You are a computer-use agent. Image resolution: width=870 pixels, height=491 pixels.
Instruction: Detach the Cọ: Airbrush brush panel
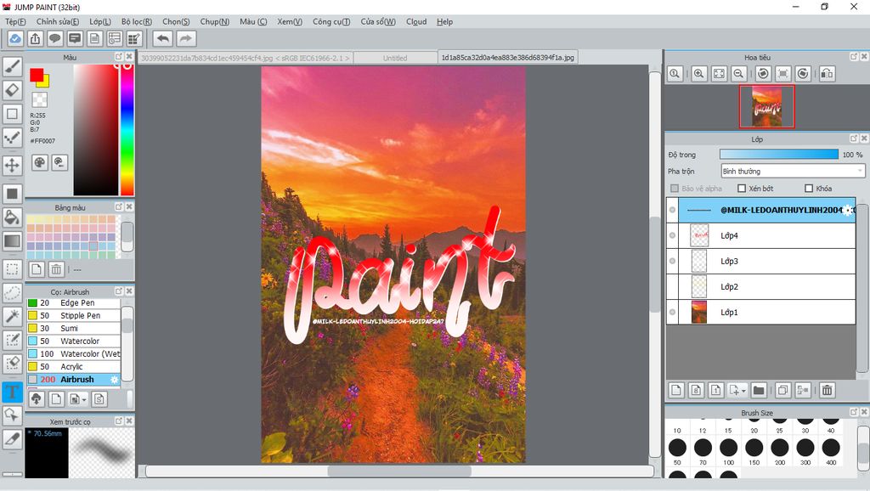coord(119,291)
